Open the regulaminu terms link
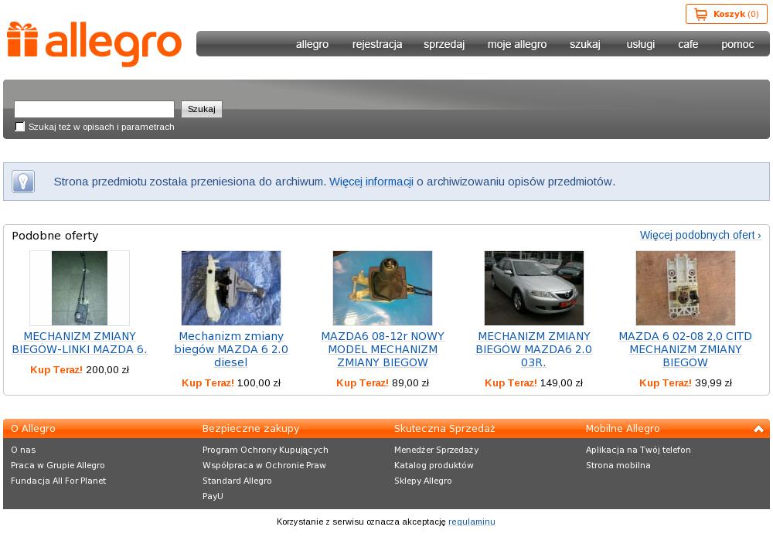 click(x=472, y=522)
